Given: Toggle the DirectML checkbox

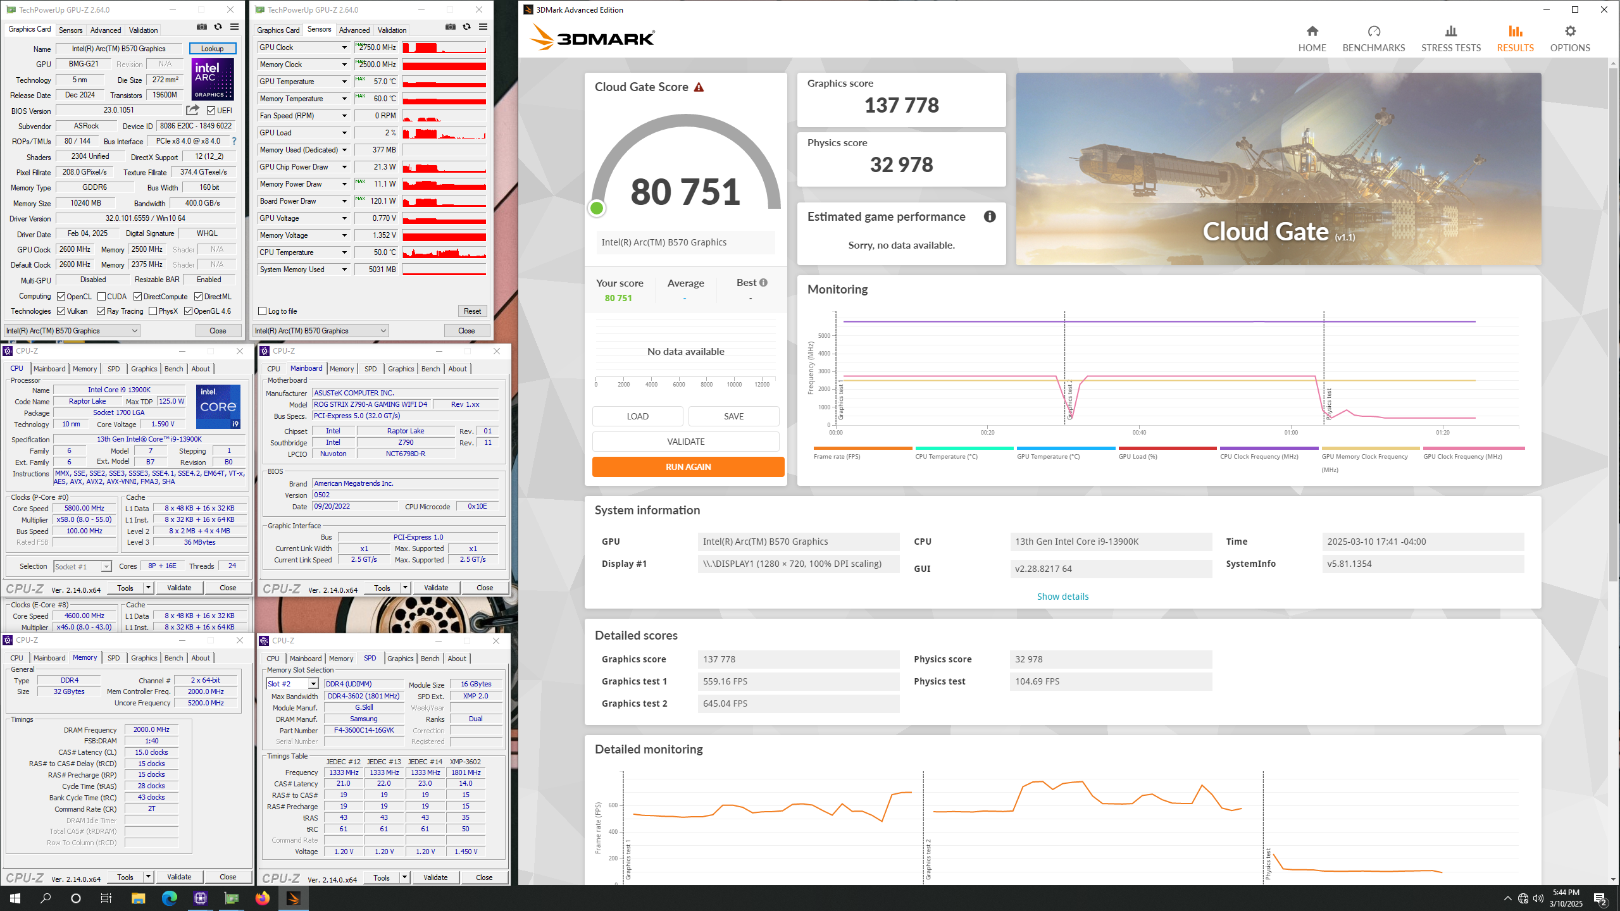Looking at the screenshot, I should 198,296.
